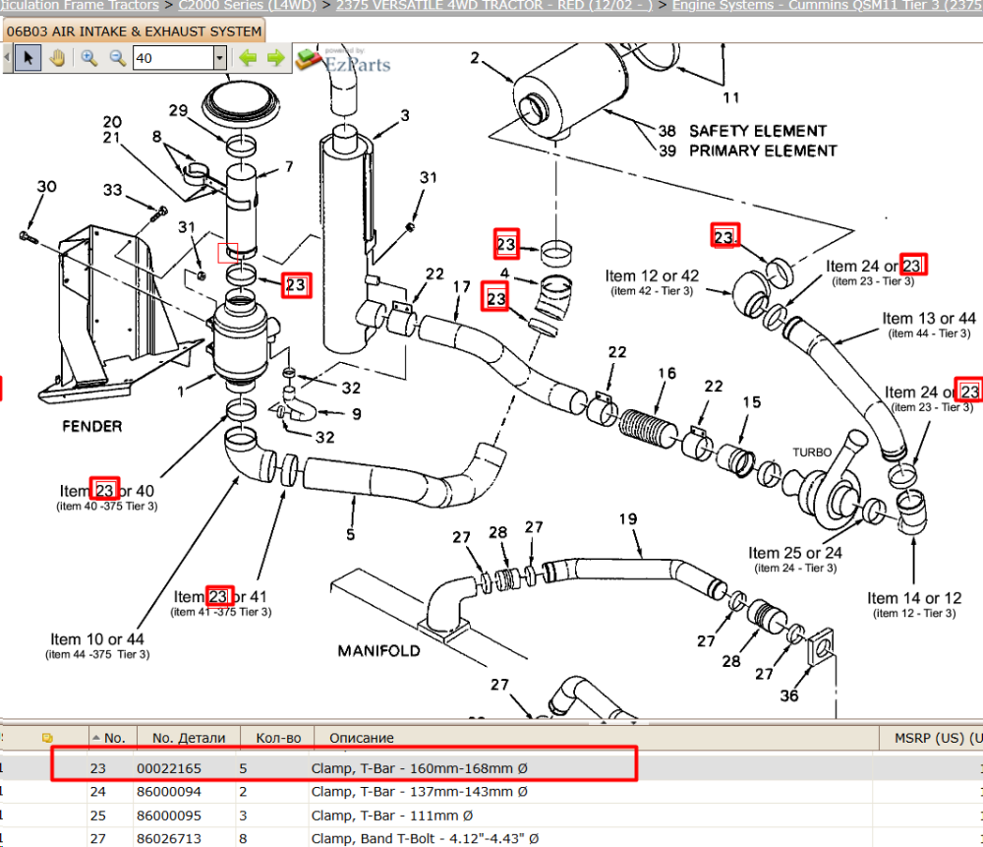The height and width of the screenshot is (847, 983).
Task: Click callout 29 near the rain cap
Action: [179, 110]
